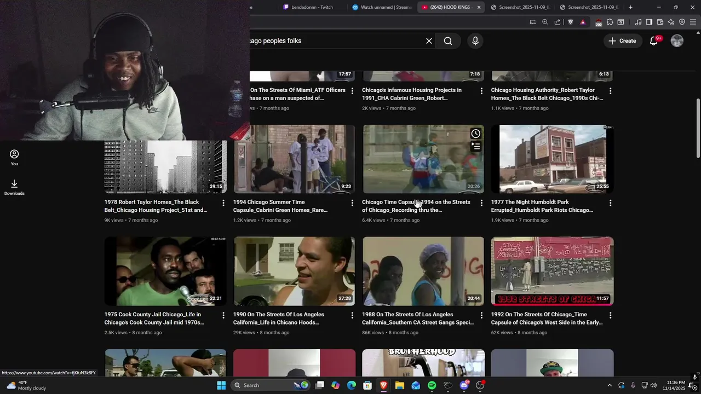Open Spotify from the taskbar

coord(432,385)
